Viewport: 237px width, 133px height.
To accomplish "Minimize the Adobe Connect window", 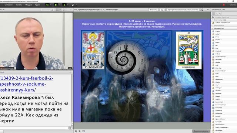I will tap(227, 1).
